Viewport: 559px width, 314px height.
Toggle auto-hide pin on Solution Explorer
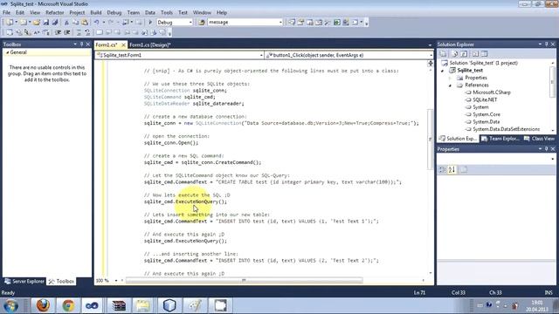pyautogui.click(x=546, y=44)
